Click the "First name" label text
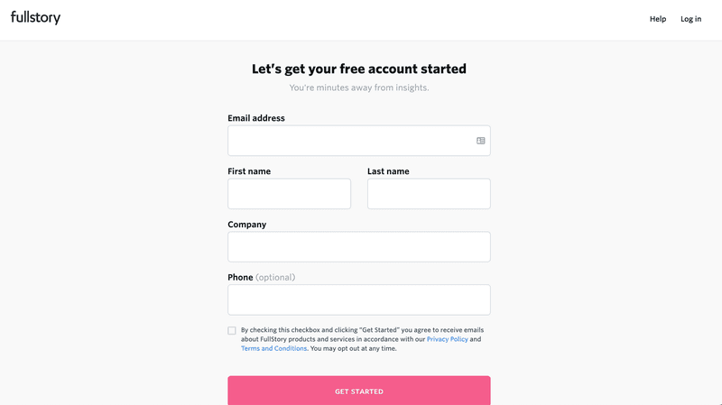Image resolution: width=722 pixels, height=405 pixels. [x=249, y=171]
